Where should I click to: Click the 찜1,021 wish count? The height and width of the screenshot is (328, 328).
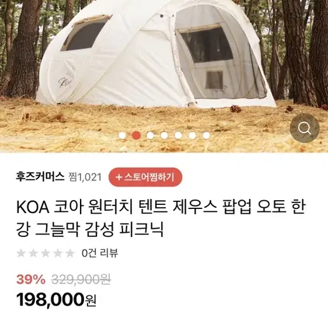tap(85, 177)
